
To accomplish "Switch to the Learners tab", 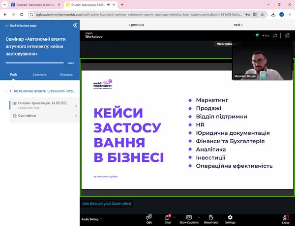I will tap(40, 75).
